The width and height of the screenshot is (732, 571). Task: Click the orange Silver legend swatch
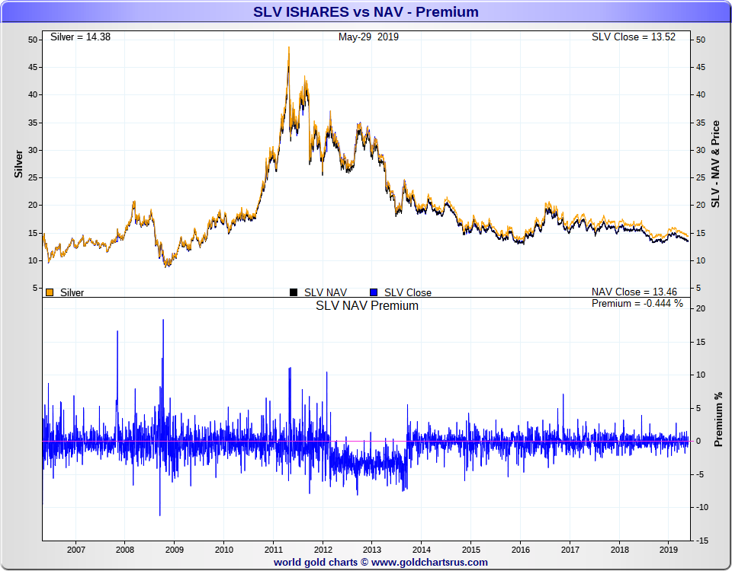click(50, 292)
